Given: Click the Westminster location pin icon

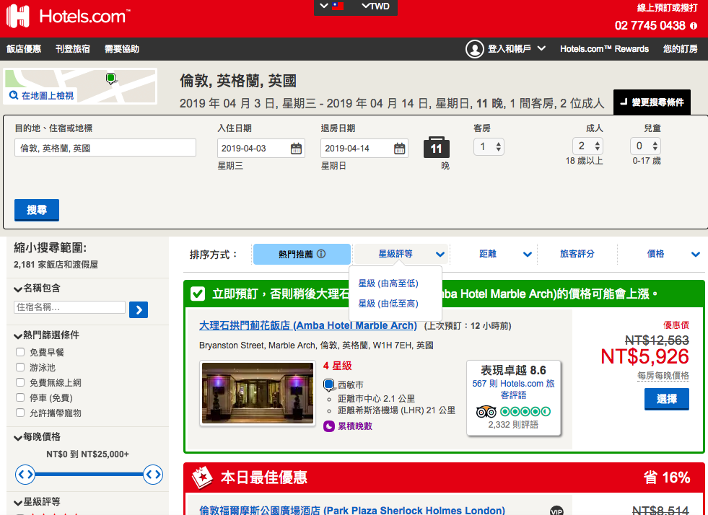Looking at the screenshot, I should coord(328,385).
